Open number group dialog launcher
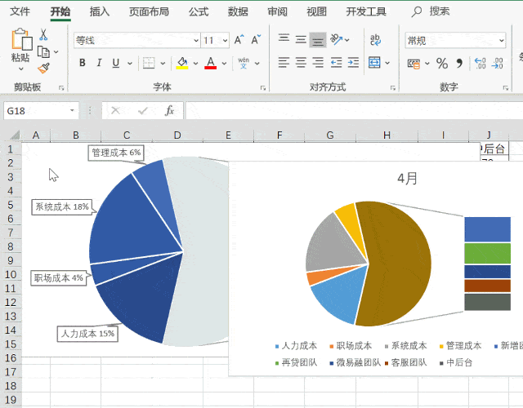The image size is (523, 408). coord(506,88)
